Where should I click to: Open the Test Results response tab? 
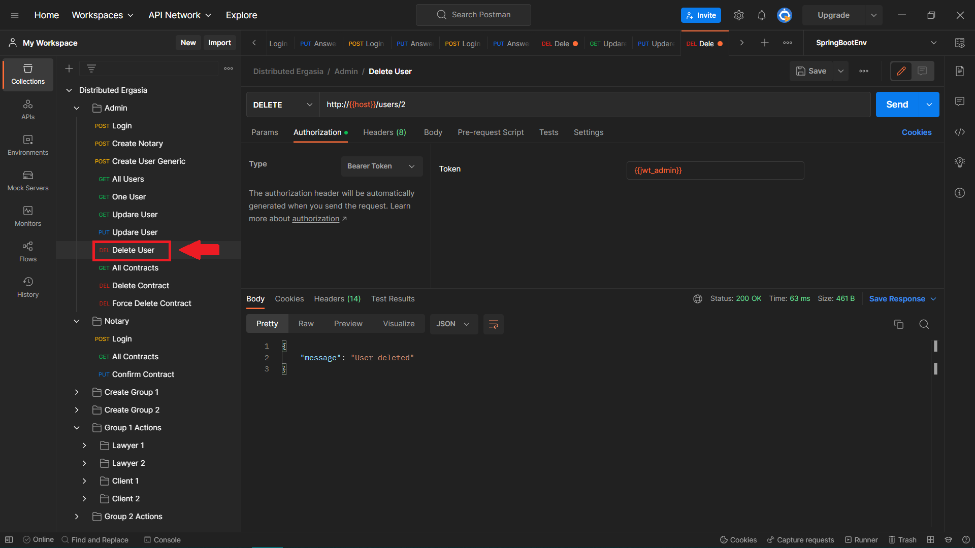[393, 299]
